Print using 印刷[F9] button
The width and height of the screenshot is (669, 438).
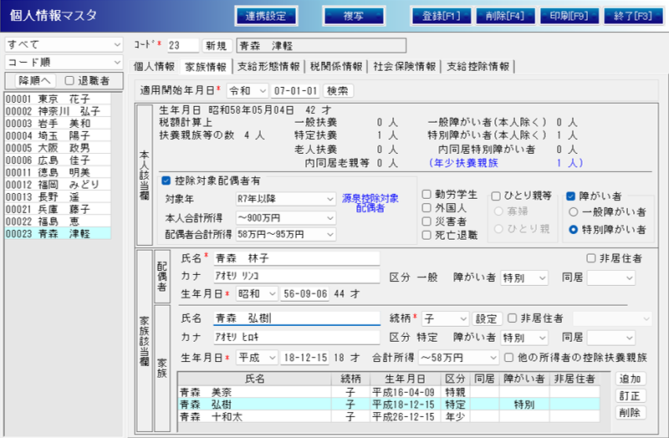click(569, 16)
